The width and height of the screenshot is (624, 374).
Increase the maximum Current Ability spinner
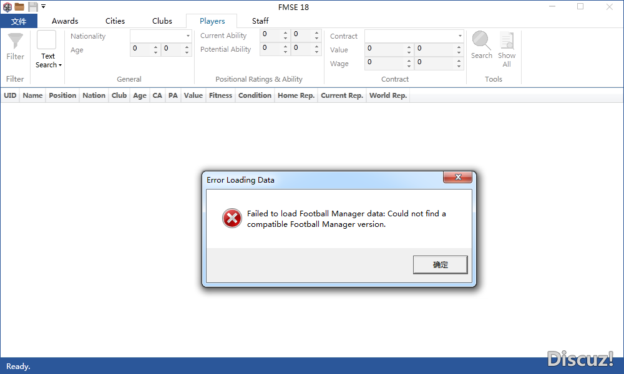(316, 32)
